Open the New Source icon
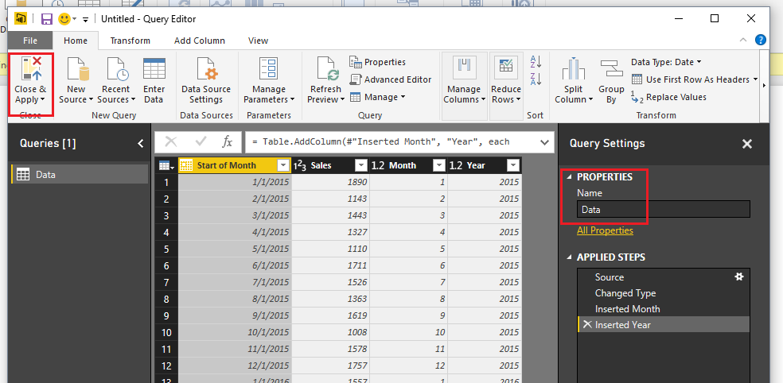The width and height of the screenshot is (783, 383). [x=78, y=69]
